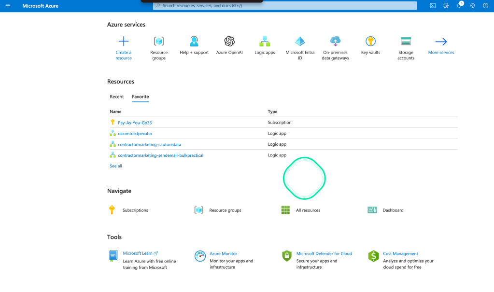Open the Azure OpenAI service icon
This screenshot has height=292, width=494.
coord(229,41)
